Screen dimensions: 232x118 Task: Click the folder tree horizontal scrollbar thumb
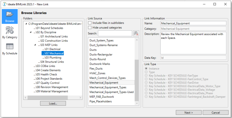[48, 97]
